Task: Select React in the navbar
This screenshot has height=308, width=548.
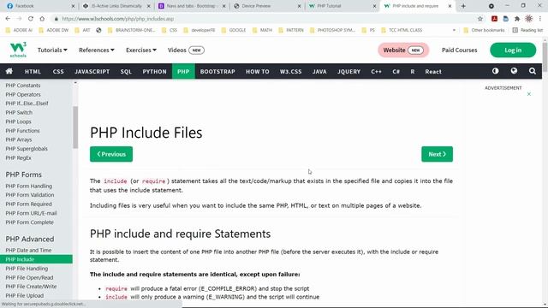Action: [433, 71]
